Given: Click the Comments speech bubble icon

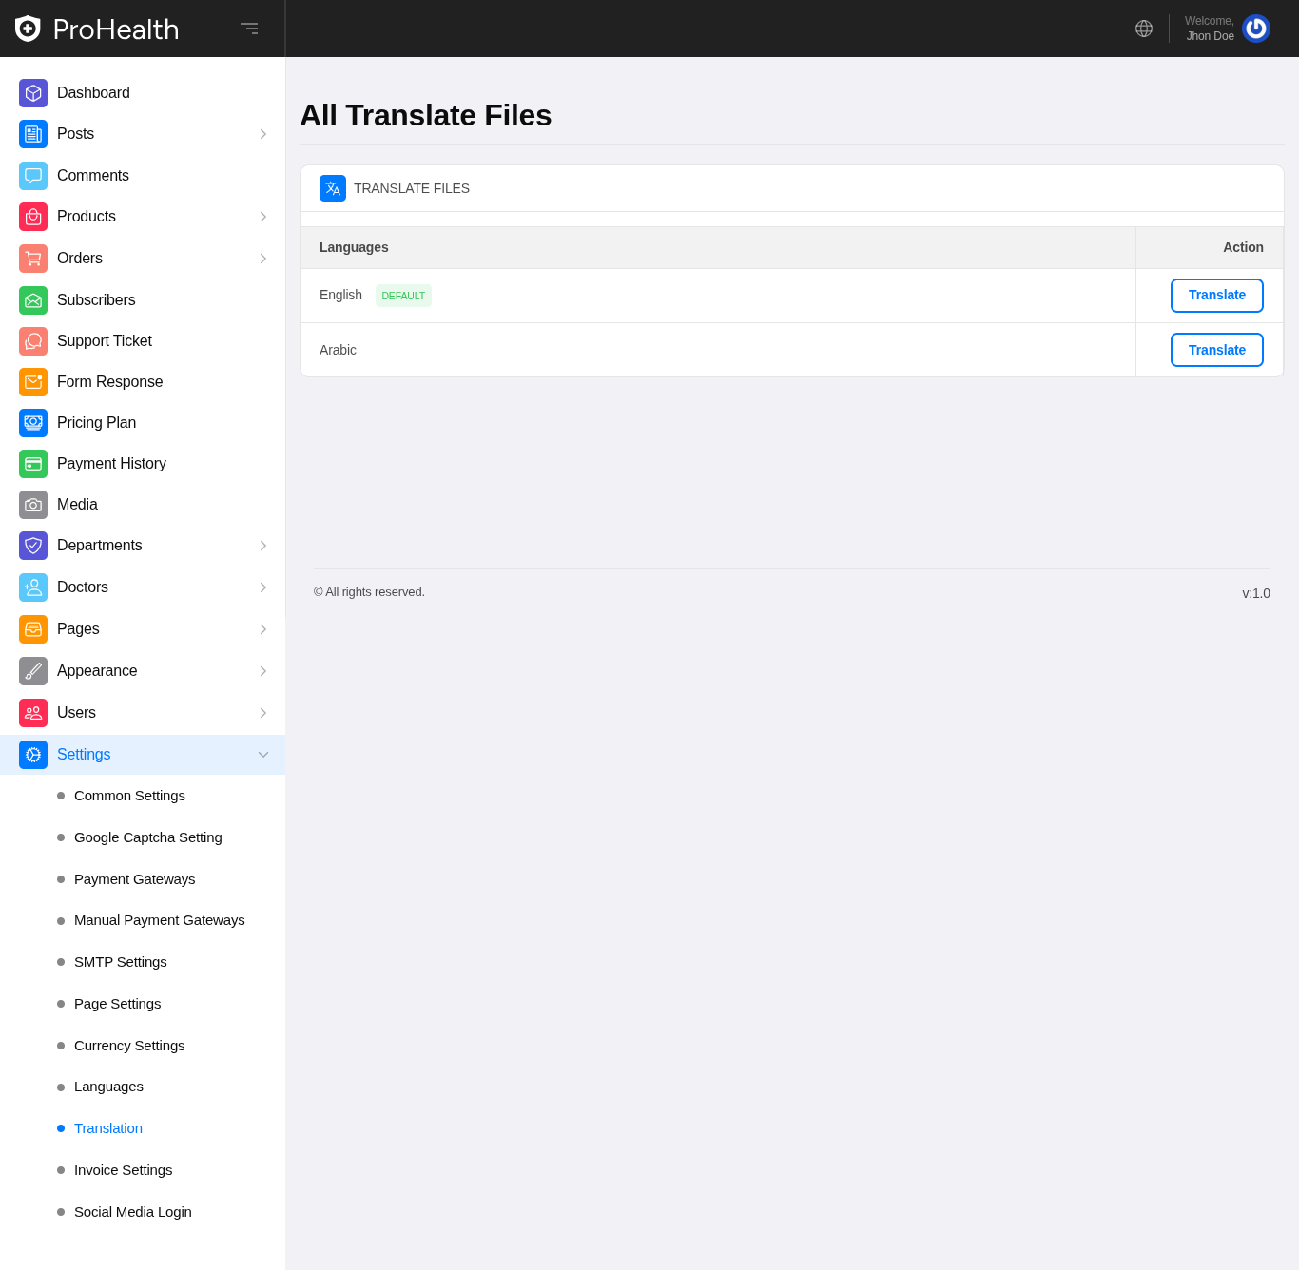Looking at the screenshot, I should click(33, 176).
